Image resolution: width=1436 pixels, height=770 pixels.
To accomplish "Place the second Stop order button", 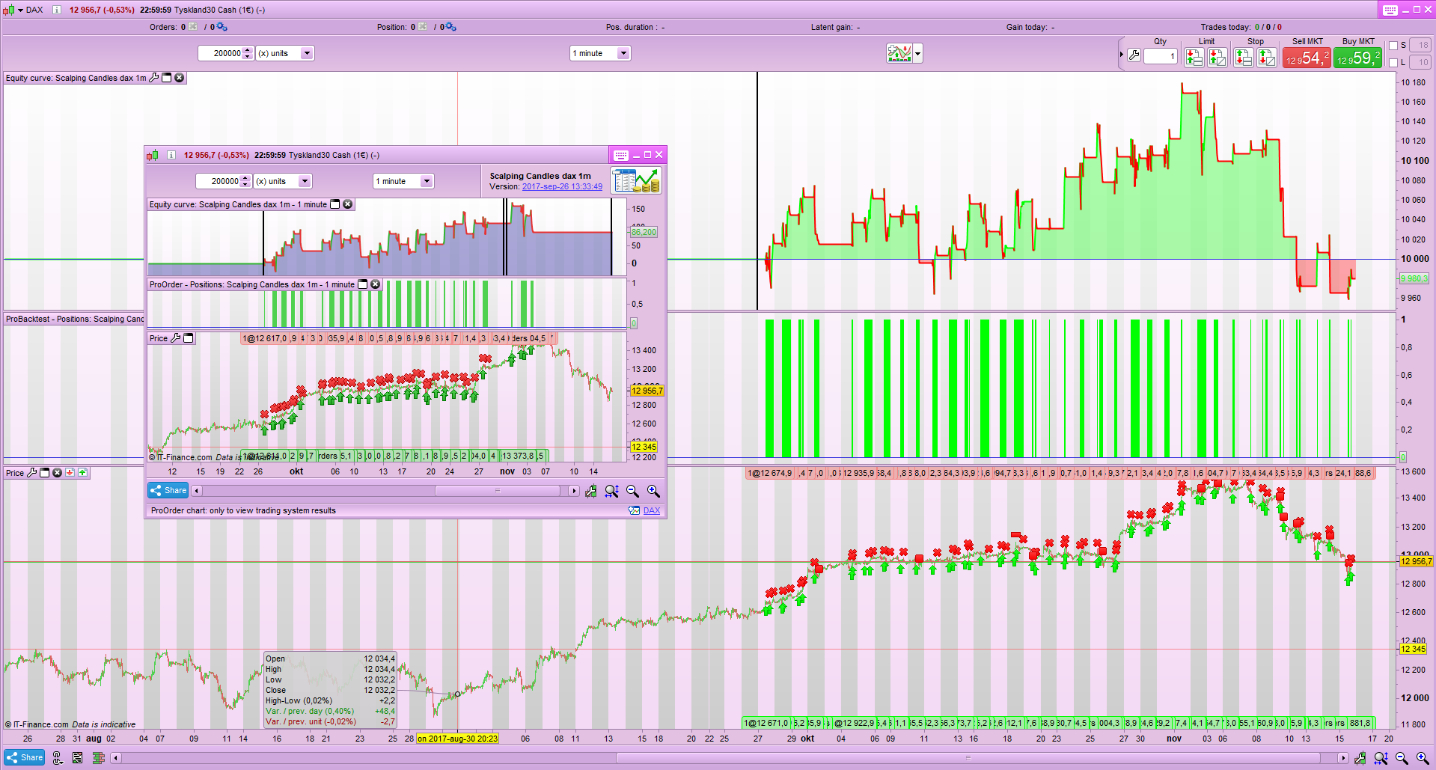I will 1267,57.
